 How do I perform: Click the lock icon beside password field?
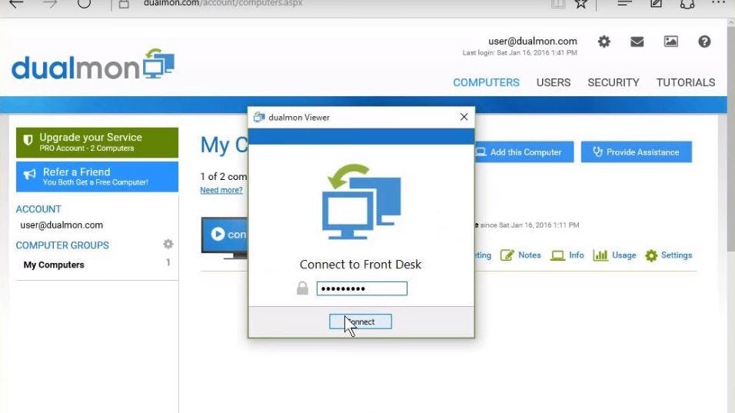click(x=302, y=288)
